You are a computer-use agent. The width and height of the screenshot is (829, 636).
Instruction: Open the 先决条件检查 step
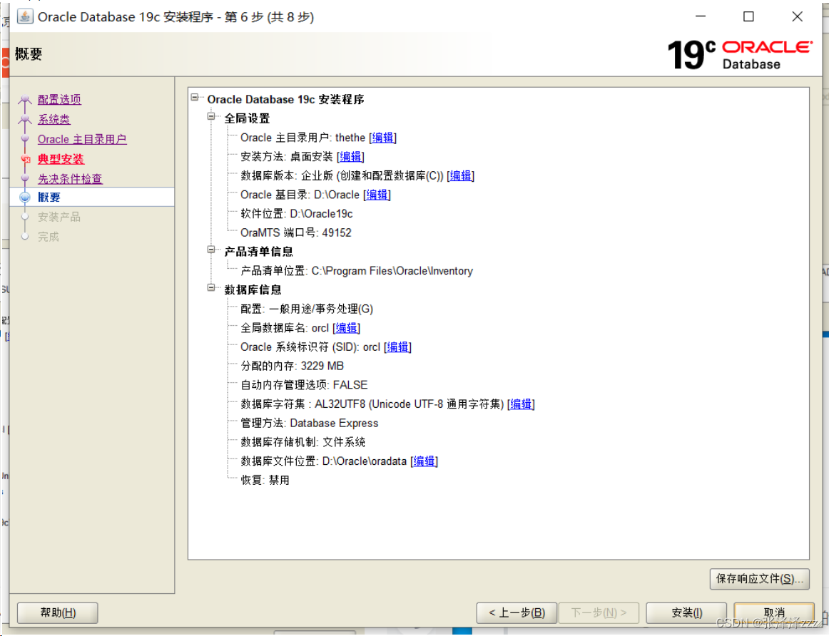(x=70, y=179)
